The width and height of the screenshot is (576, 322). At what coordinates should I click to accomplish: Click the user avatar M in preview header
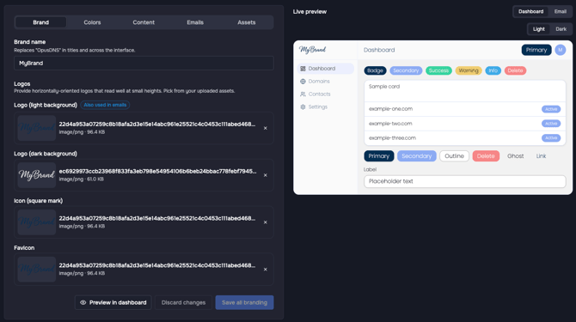coord(561,50)
